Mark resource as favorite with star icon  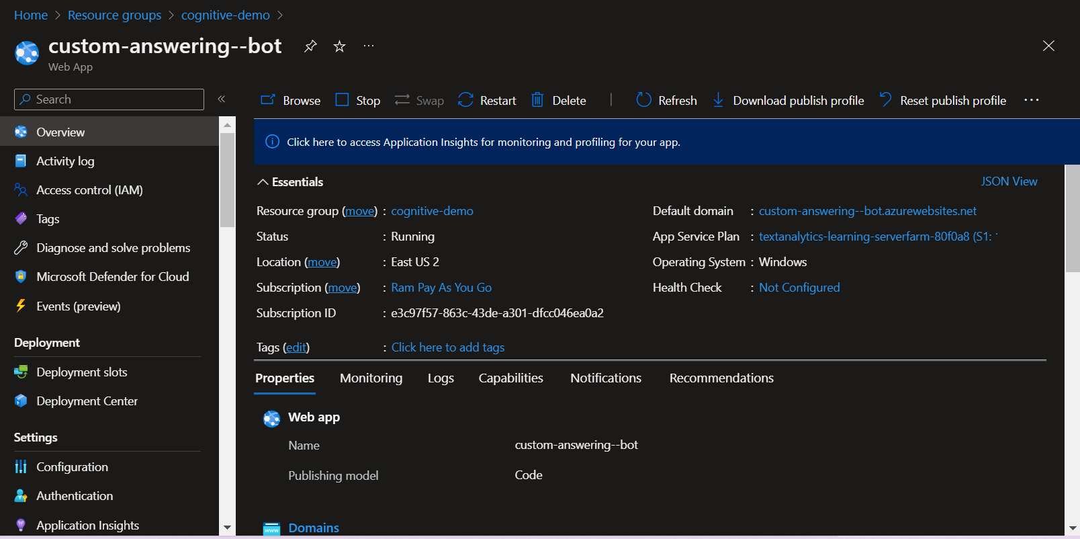point(340,46)
